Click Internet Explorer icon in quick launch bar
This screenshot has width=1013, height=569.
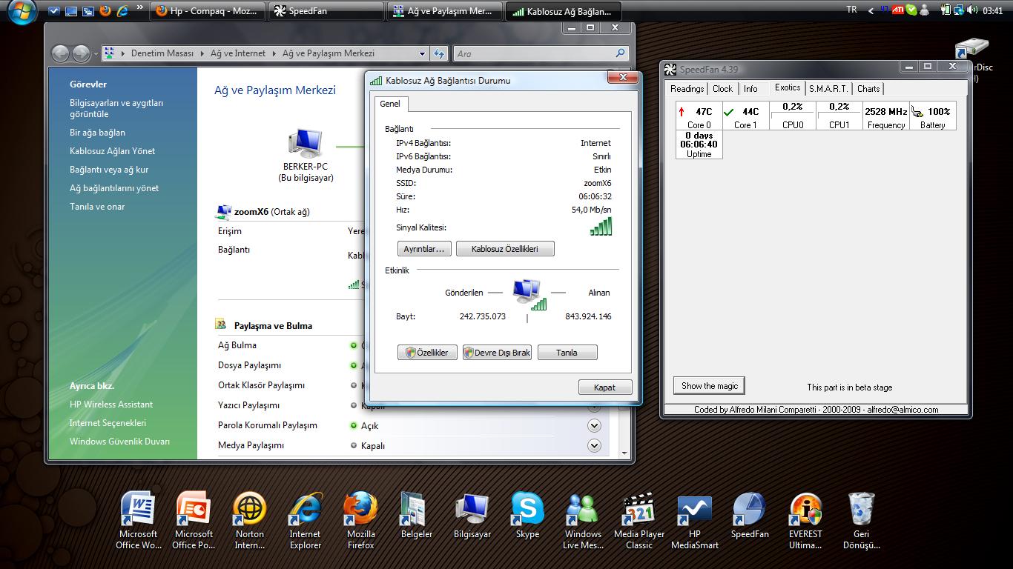(x=122, y=11)
